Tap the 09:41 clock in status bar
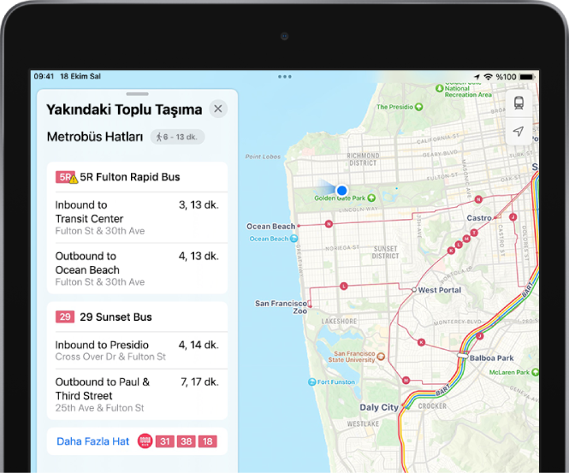The height and width of the screenshot is (473, 569). point(44,76)
